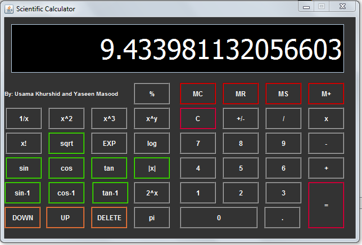Click the DOWN button
This screenshot has height=245, width=362.
click(x=22, y=217)
